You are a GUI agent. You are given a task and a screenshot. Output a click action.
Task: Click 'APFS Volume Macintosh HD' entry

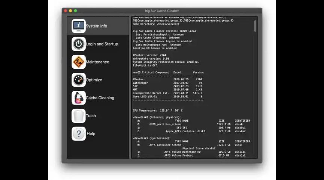click(182, 152)
